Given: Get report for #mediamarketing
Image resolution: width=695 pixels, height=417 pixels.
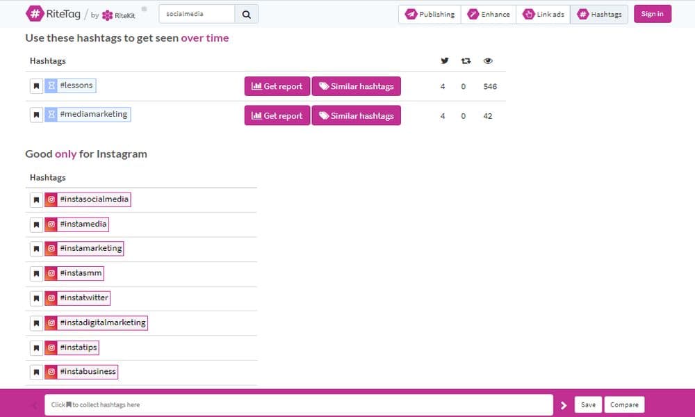Looking at the screenshot, I should point(277,115).
